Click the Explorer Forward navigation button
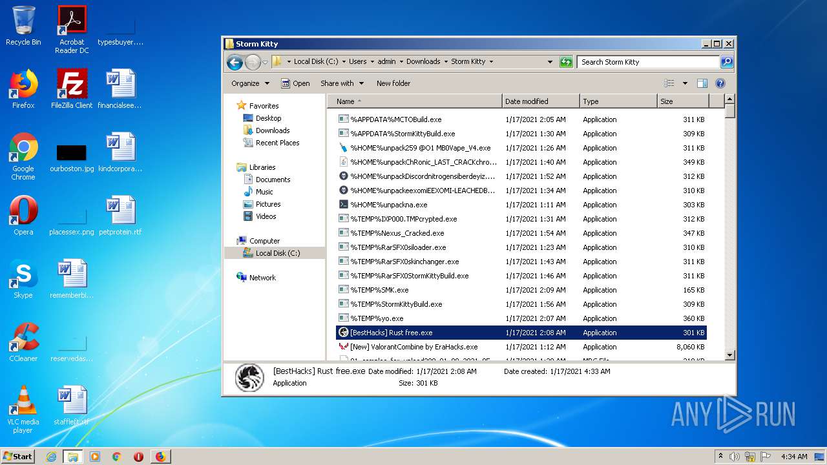Screen dimensions: 827x465 click(253, 62)
